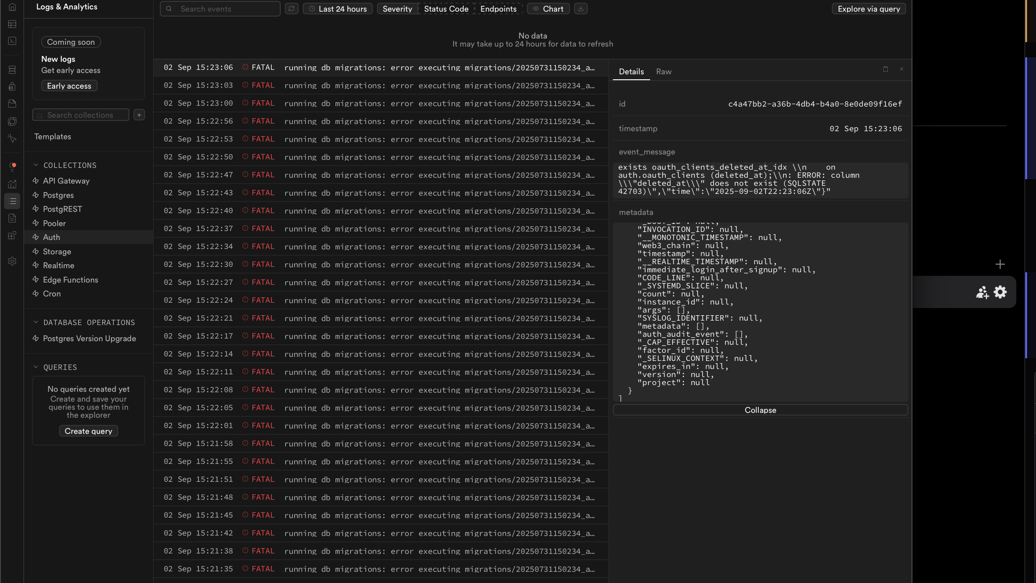Select the 15:22:53 FATAL log row
The height and width of the screenshot is (583, 1036).
pyautogui.click(x=381, y=139)
